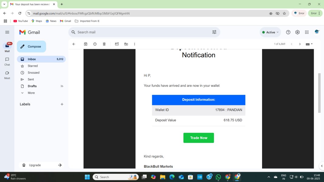
Task: Show the next email arrow
Action: [x=300, y=44]
